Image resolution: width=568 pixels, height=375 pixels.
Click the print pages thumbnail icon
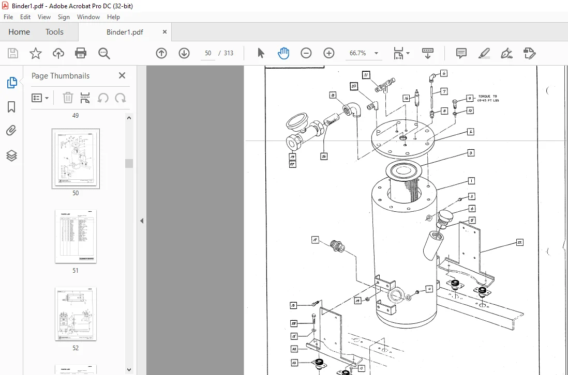pos(85,98)
